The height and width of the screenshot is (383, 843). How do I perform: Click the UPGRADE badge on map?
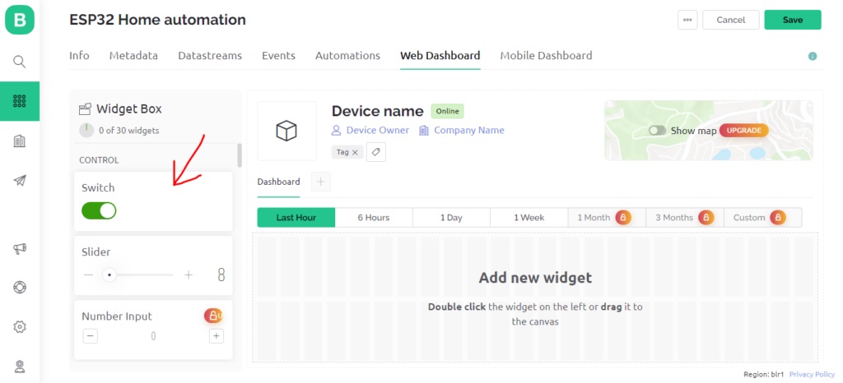[x=744, y=131]
